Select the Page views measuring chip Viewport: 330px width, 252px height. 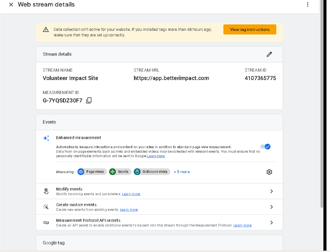pos(92,172)
